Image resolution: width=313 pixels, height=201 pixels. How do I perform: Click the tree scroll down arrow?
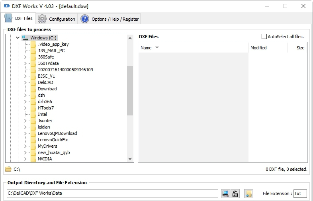(x=130, y=159)
